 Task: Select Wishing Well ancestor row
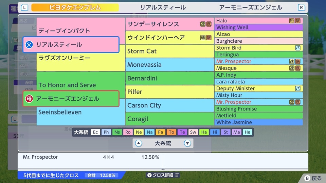click(x=259, y=27)
